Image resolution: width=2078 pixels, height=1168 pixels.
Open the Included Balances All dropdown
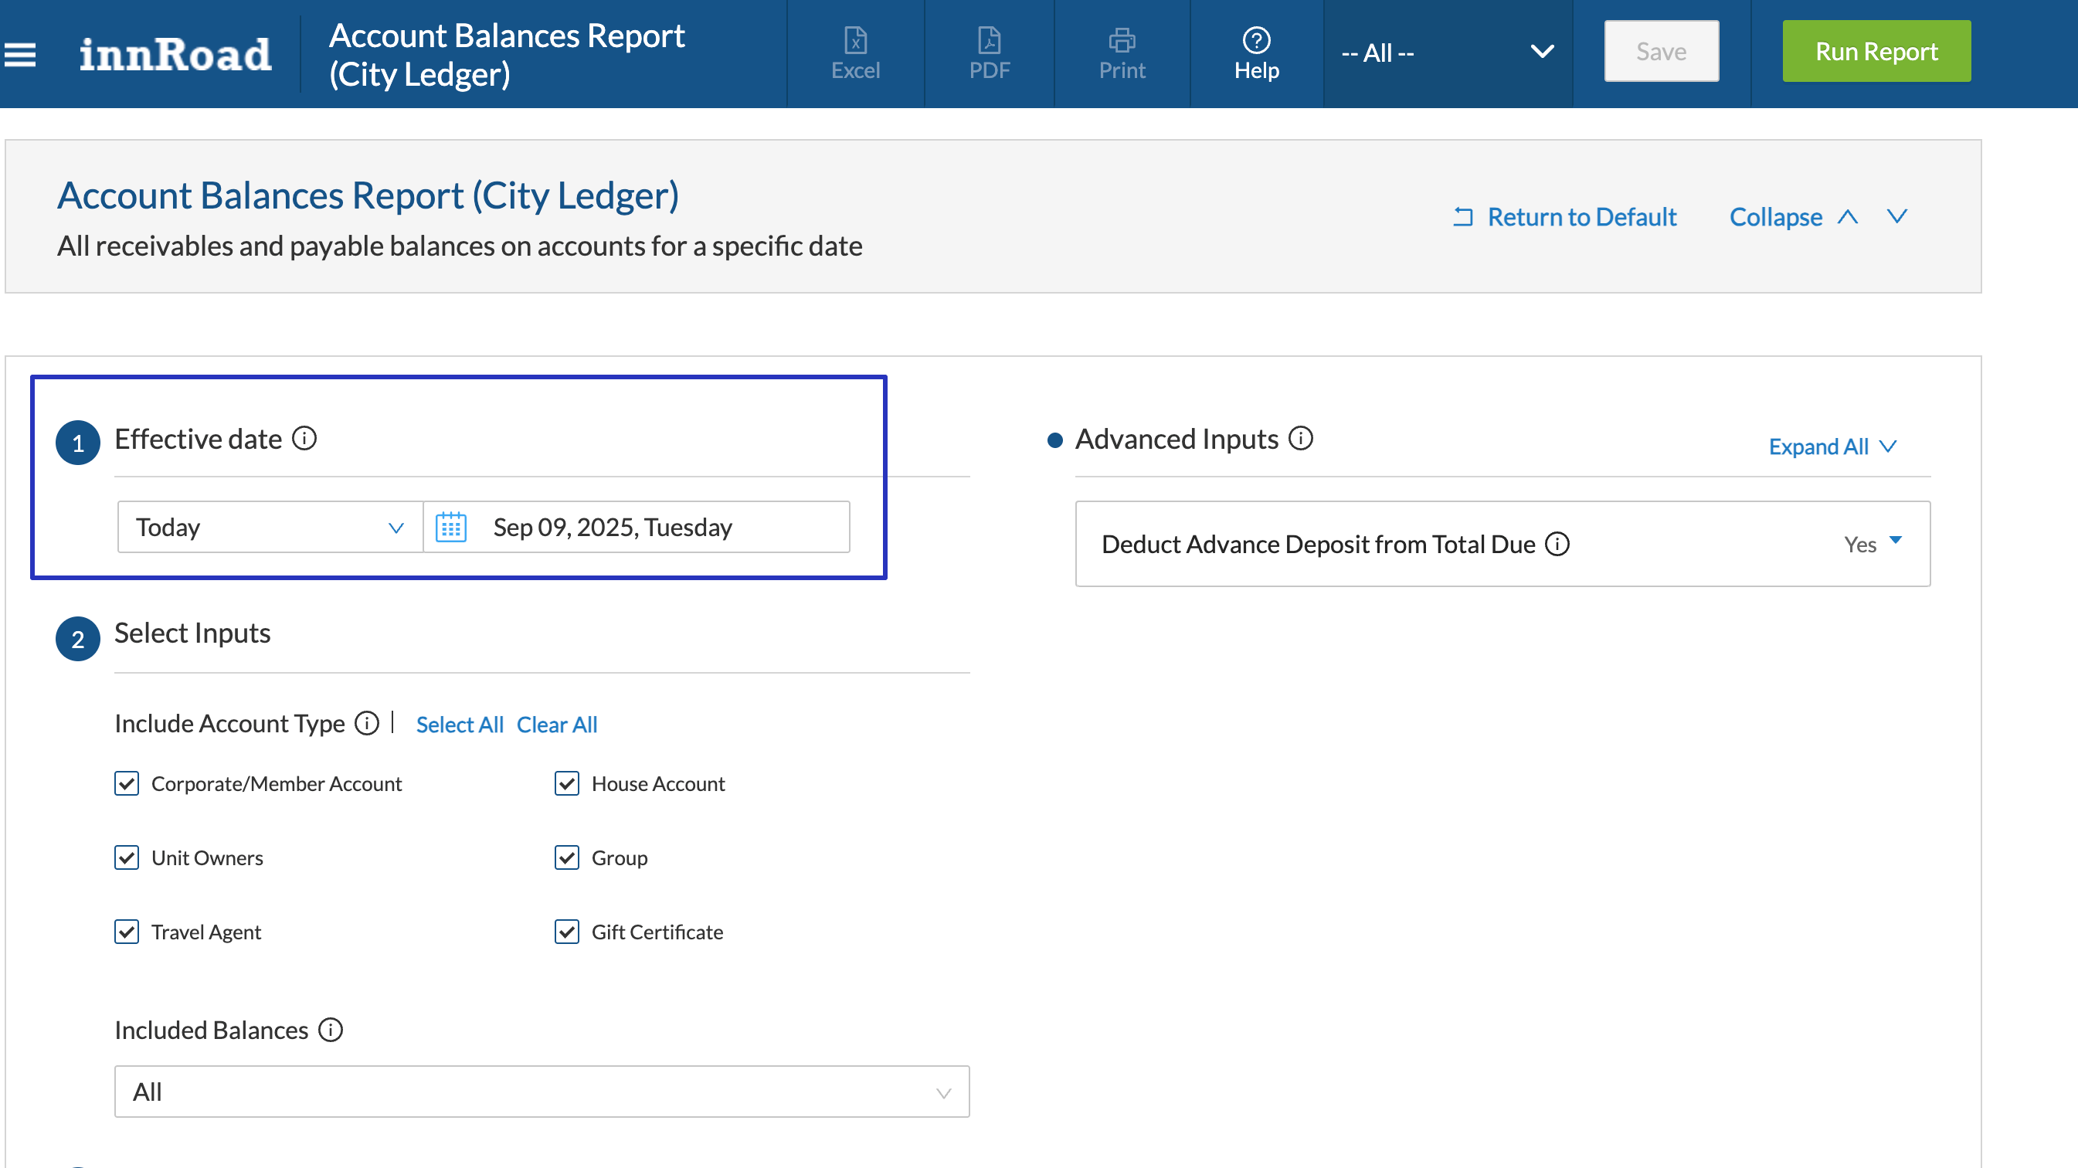tap(542, 1092)
